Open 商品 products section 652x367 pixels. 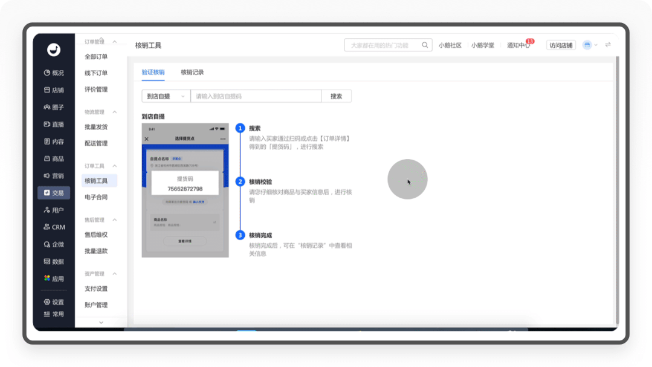click(x=54, y=158)
